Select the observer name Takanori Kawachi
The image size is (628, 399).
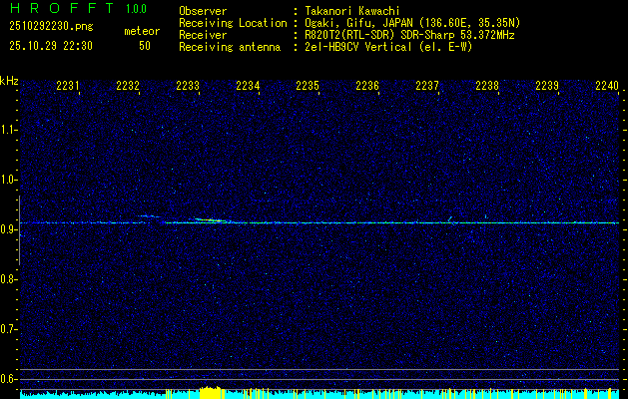click(351, 12)
